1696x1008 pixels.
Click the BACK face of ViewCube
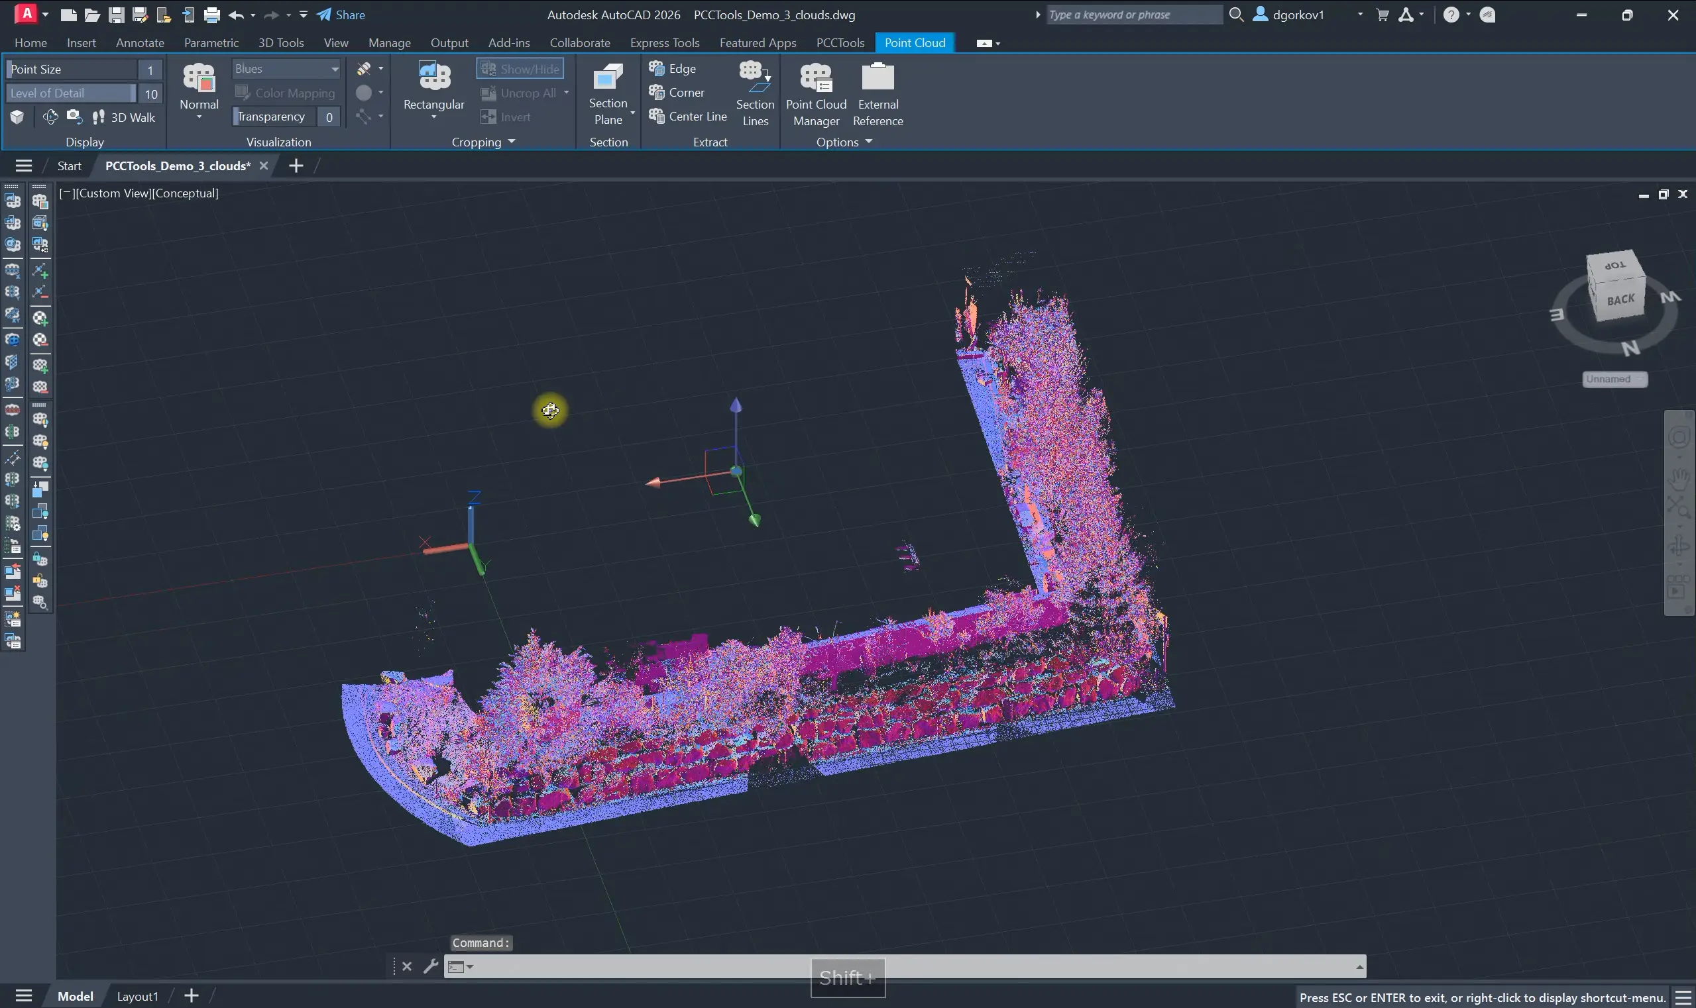coord(1620,300)
